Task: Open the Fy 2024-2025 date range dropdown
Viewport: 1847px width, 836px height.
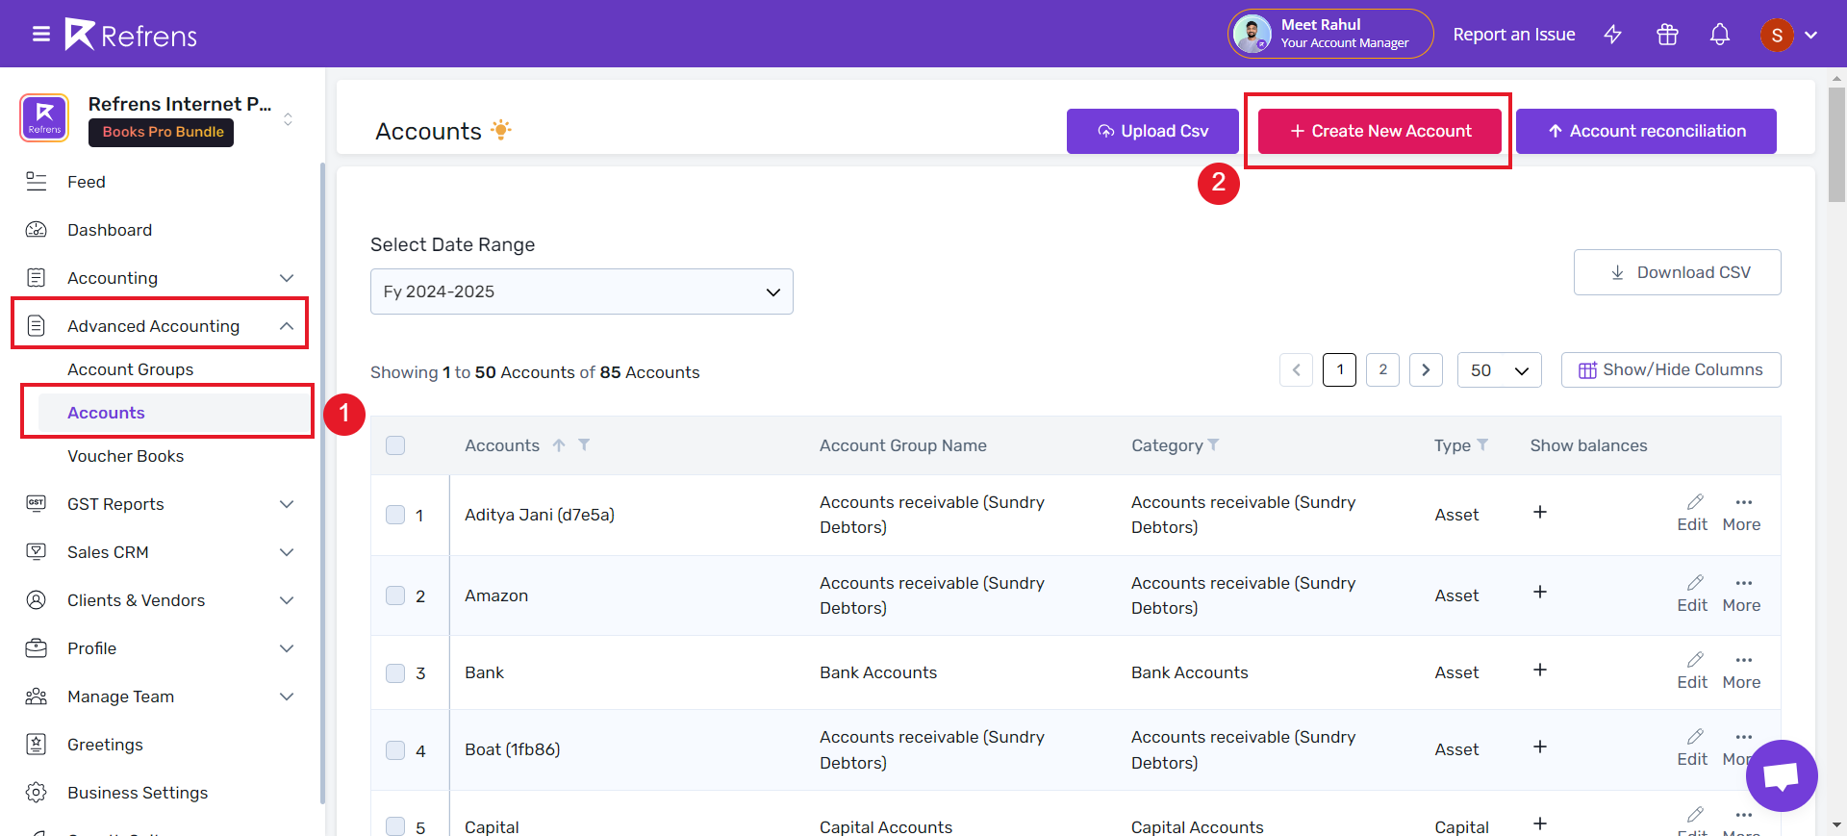Action: coord(582,291)
